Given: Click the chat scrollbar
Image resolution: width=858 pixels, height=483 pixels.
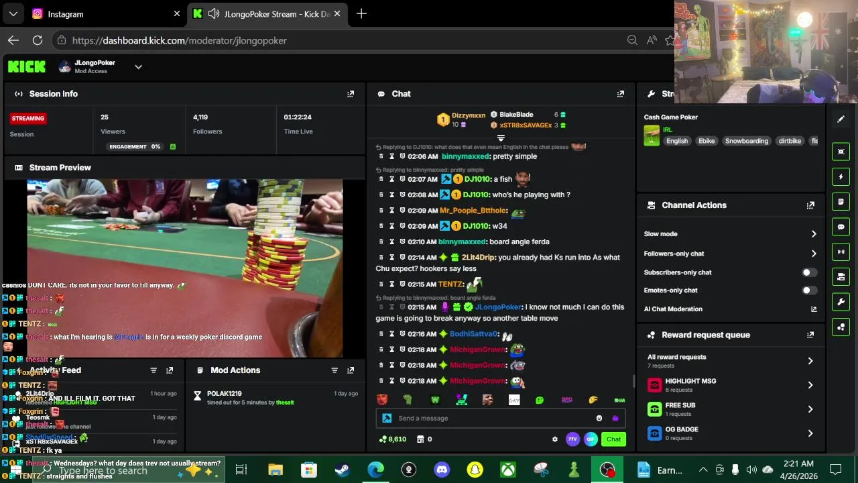Looking at the screenshot, I should coord(633,381).
